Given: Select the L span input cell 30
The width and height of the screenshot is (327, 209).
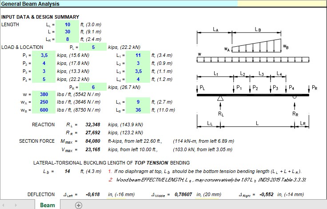Looking at the screenshot, I should coord(68,32).
